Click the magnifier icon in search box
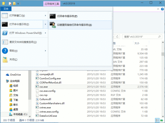 [x=159, y=37]
